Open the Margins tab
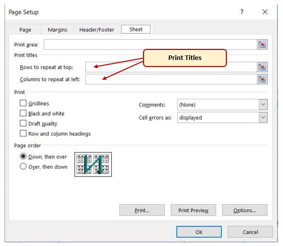 [x=58, y=30]
